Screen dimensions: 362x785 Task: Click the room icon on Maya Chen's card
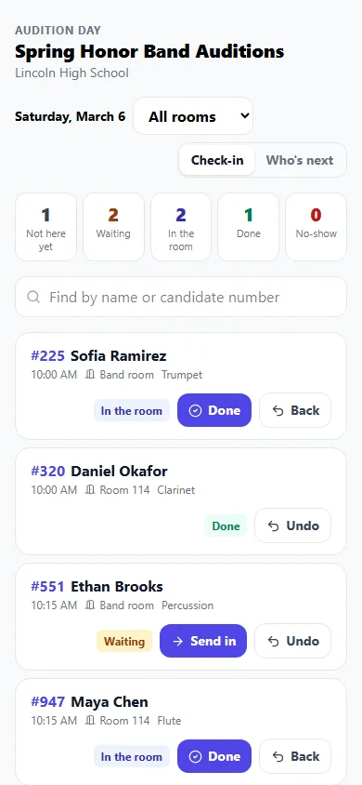pyautogui.click(x=90, y=721)
